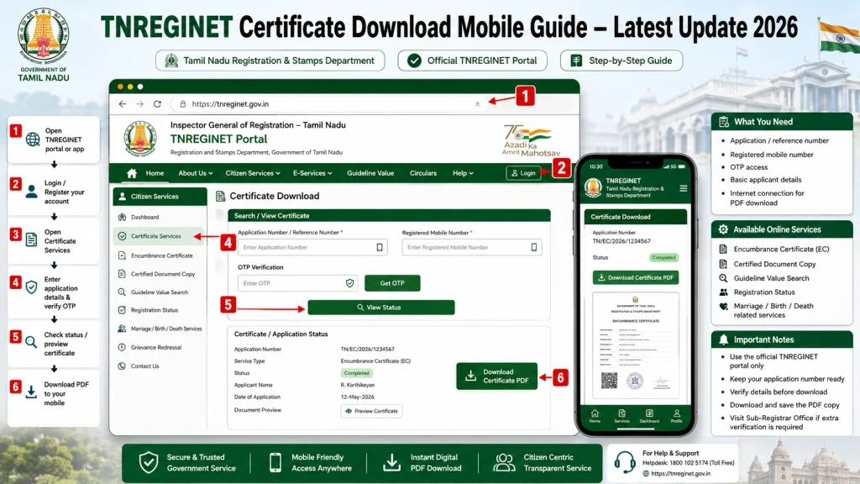Image resolution: width=860 pixels, height=484 pixels.
Task: Click the Dashboard sidebar icon
Action: click(x=123, y=218)
